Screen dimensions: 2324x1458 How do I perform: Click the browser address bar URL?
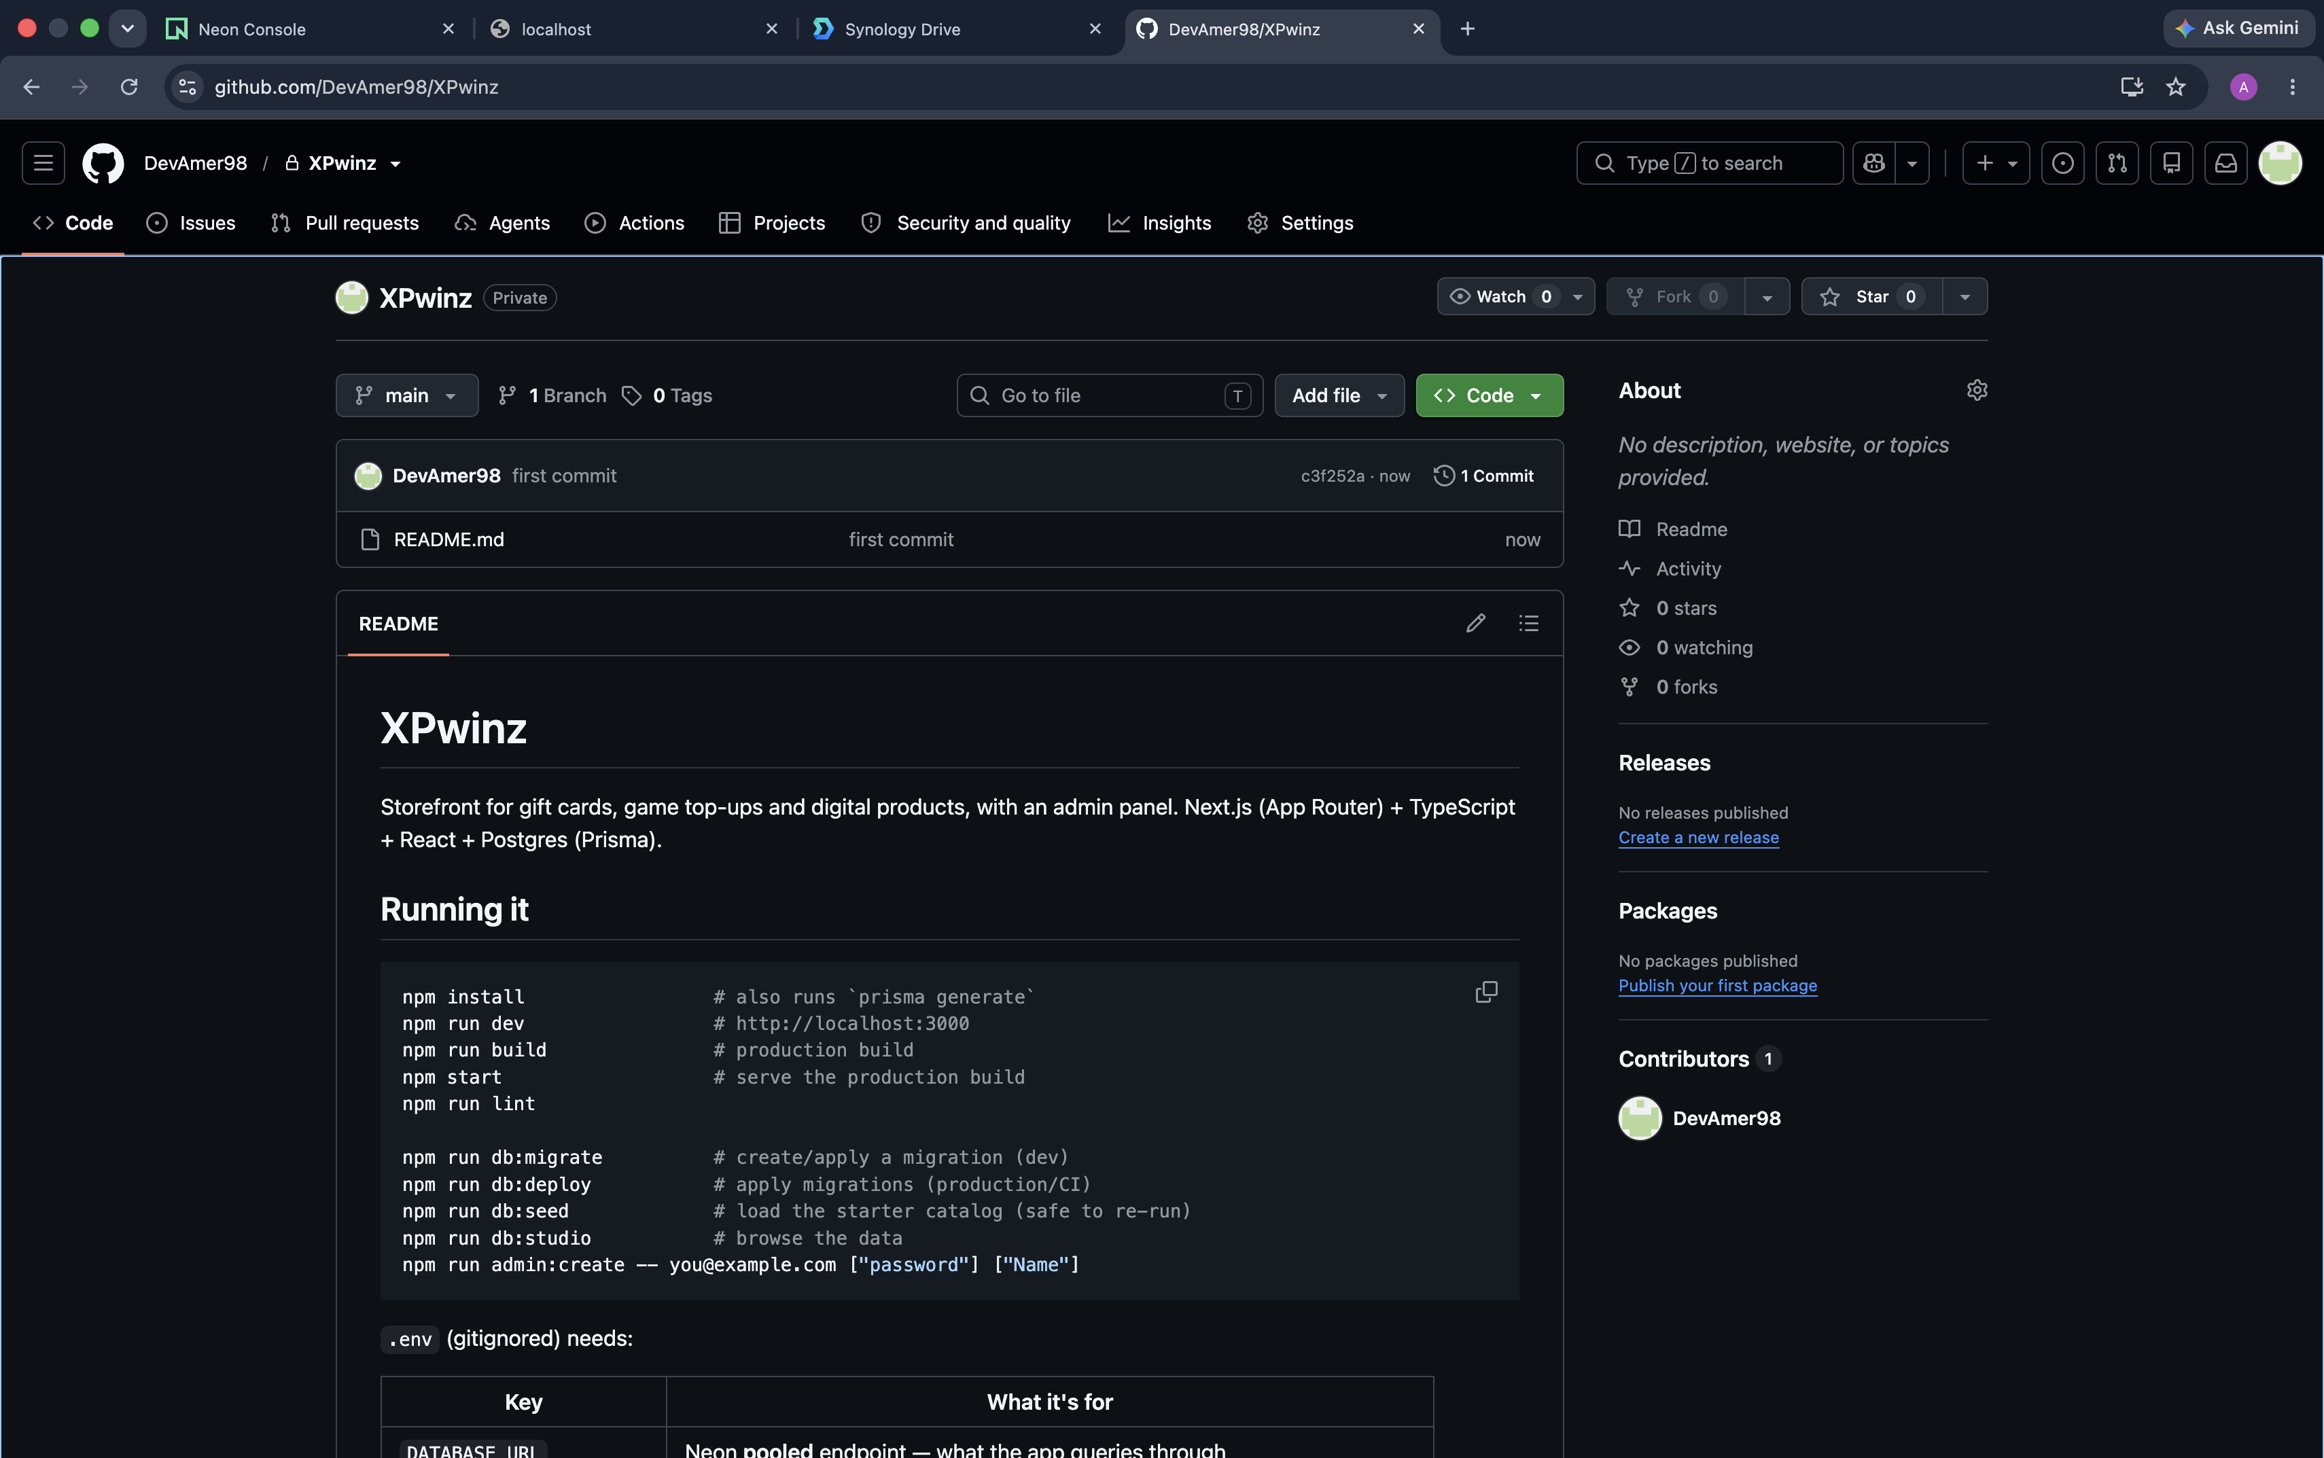[x=356, y=87]
